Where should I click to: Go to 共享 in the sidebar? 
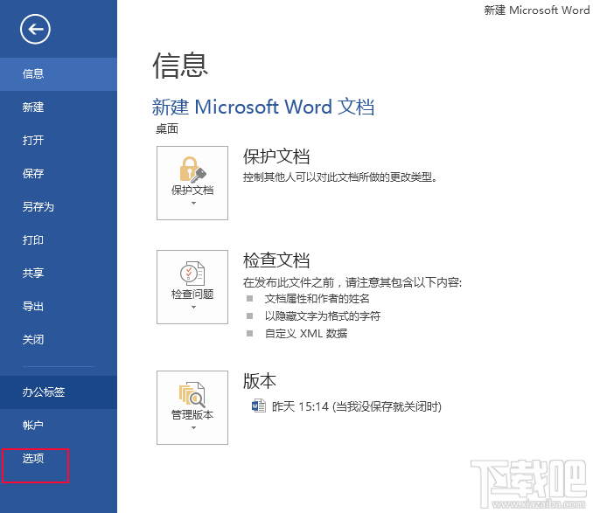[x=59, y=274]
